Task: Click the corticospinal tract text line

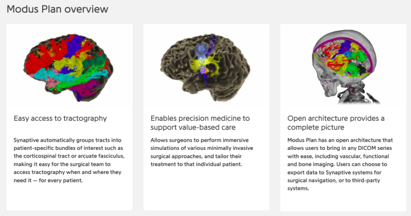Action: pyautogui.click(x=69, y=156)
